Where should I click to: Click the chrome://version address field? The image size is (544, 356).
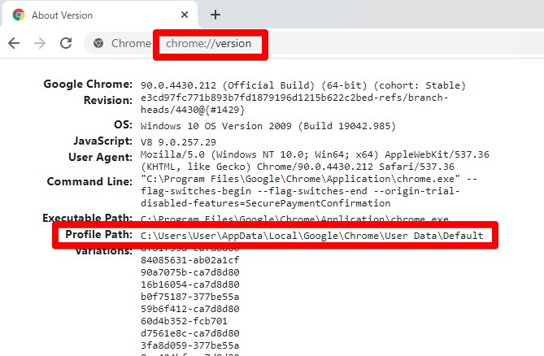(208, 44)
